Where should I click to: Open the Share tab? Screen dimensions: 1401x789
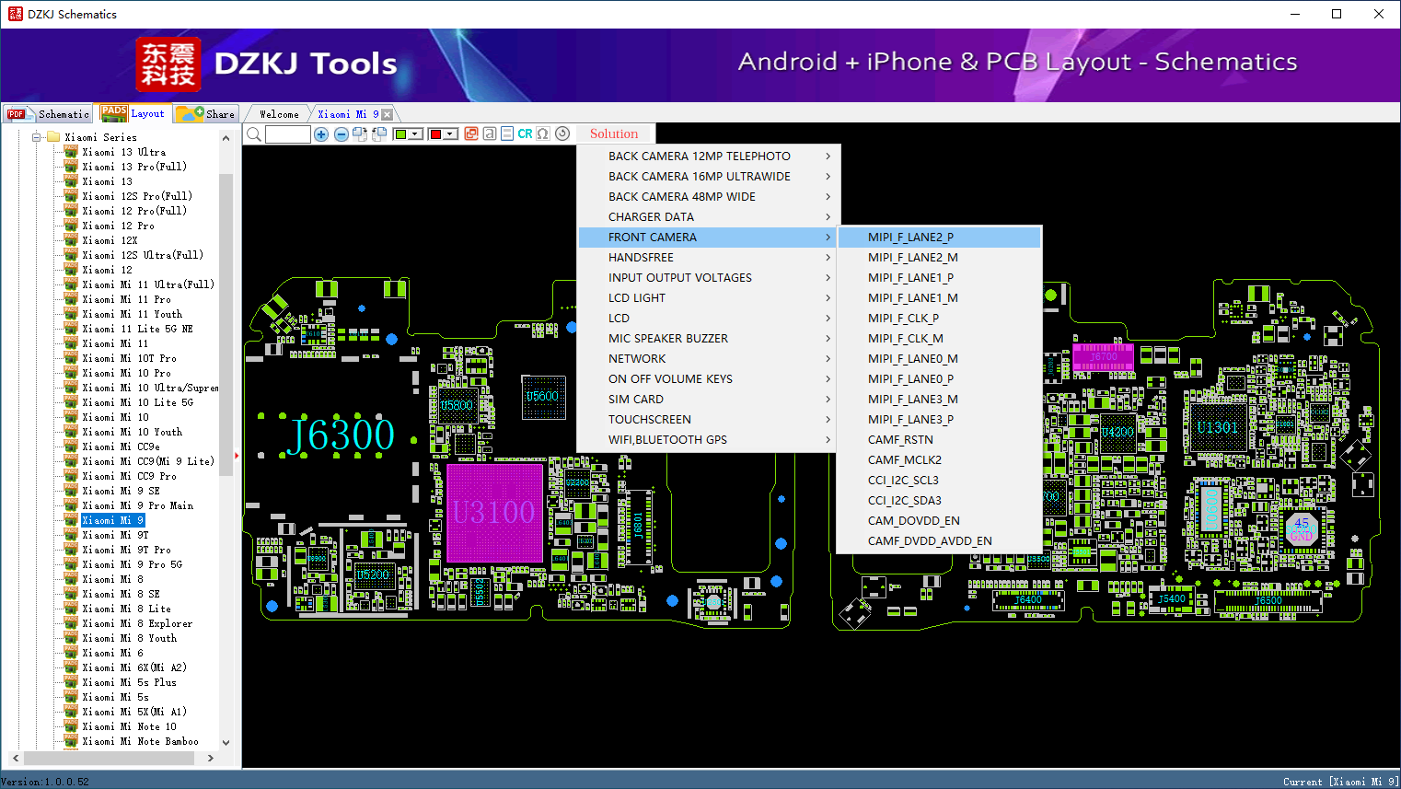206,114
